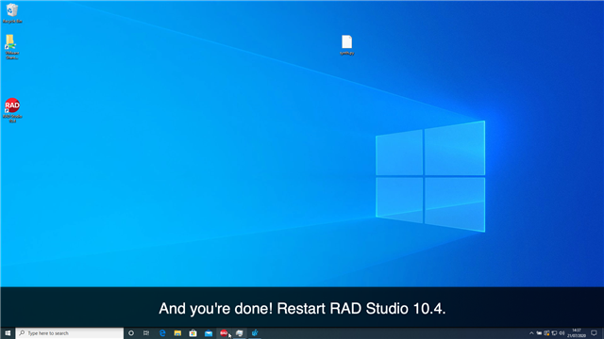Open the taskbar clock and calendar

click(x=577, y=333)
